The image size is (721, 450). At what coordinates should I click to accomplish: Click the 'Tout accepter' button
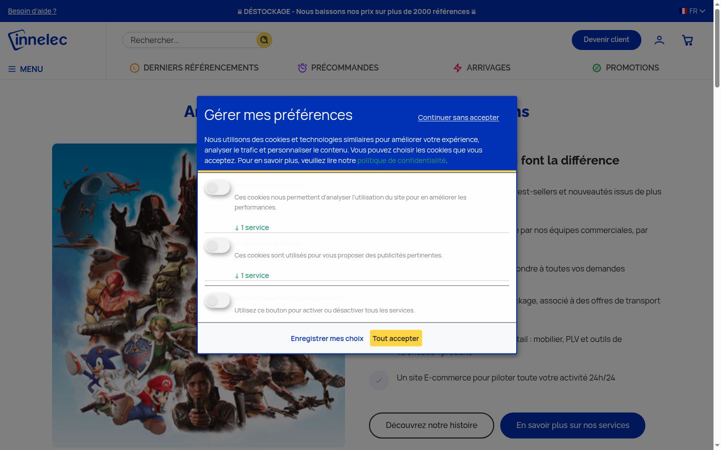(x=396, y=338)
